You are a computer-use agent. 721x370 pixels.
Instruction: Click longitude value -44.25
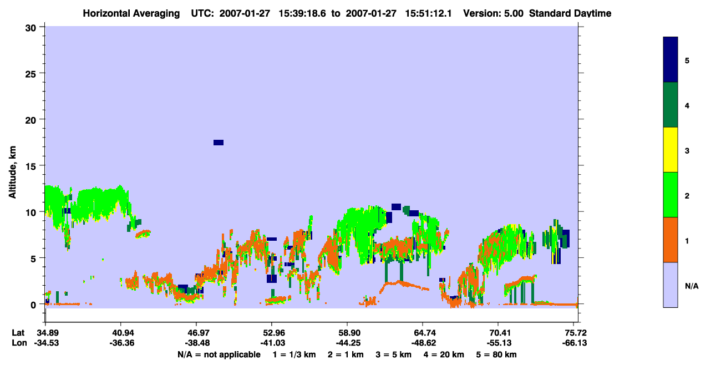[347, 343]
